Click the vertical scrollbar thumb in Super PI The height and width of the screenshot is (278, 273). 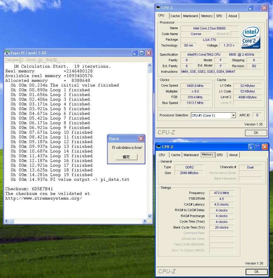pyautogui.click(x=150, y=70)
